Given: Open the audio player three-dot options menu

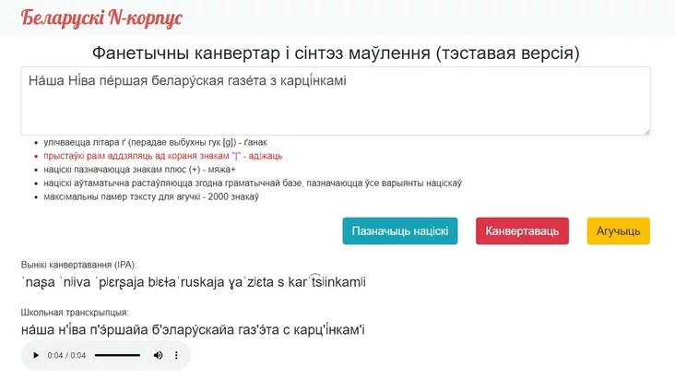Looking at the screenshot, I should [176, 355].
